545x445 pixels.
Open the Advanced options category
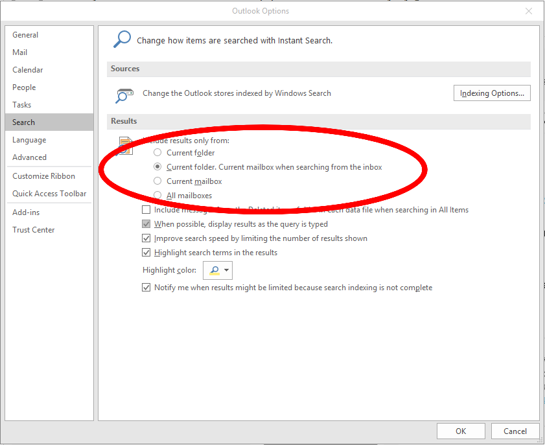click(x=49, y=157)
